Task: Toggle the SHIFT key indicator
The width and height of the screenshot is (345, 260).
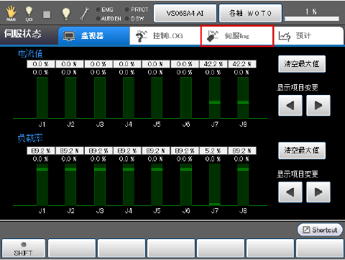Action: tap(24, 245)
